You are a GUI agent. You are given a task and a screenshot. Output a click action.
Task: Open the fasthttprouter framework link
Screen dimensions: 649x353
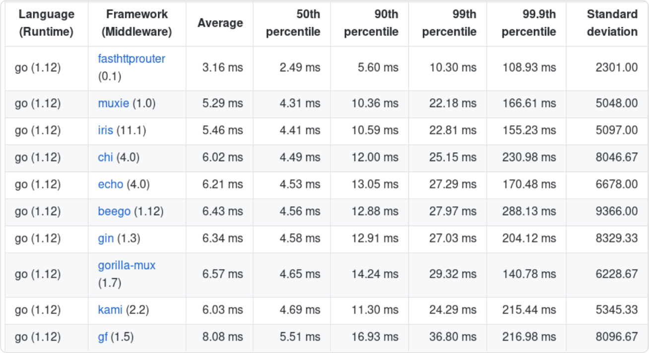[x=131, y=59]
